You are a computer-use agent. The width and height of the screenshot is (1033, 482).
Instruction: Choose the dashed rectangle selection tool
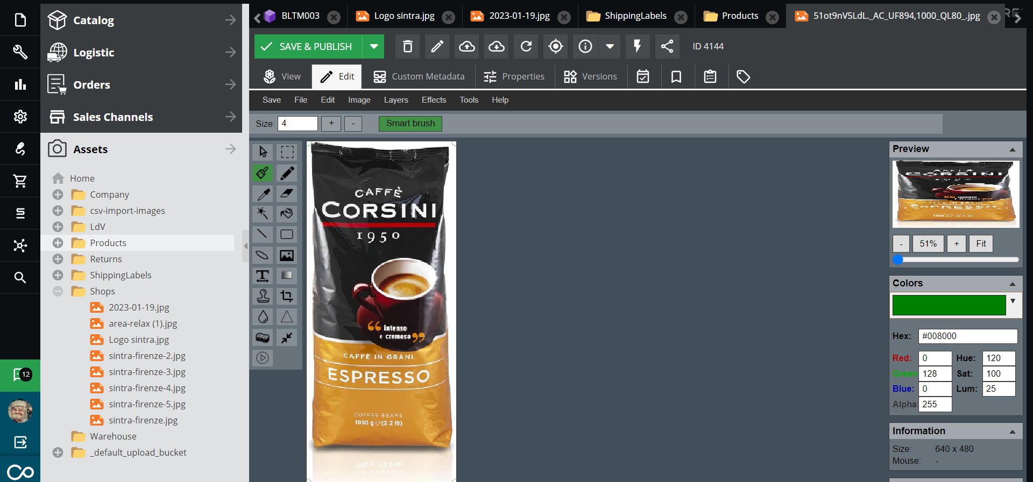tap(287, 152)
